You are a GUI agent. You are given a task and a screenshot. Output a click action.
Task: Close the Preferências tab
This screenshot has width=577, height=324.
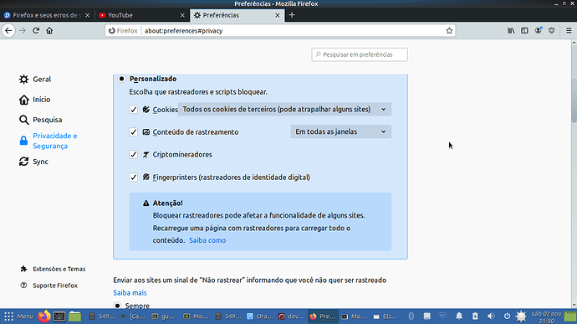278,15
